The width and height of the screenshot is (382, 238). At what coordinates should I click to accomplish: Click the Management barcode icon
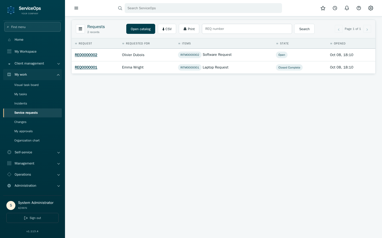9,163
